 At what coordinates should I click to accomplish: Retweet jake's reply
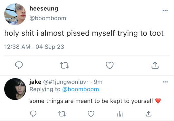click(62, 114)
